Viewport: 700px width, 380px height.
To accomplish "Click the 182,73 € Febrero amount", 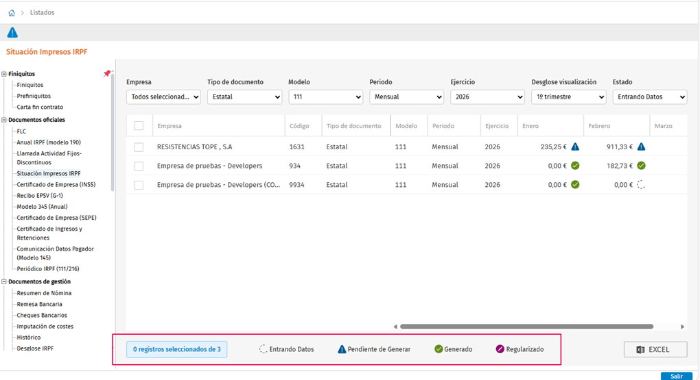I will pyautogui.click(x=620, y=166).
